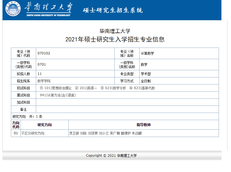
Task: Click the 加试科目 row label
Action: 24,102
